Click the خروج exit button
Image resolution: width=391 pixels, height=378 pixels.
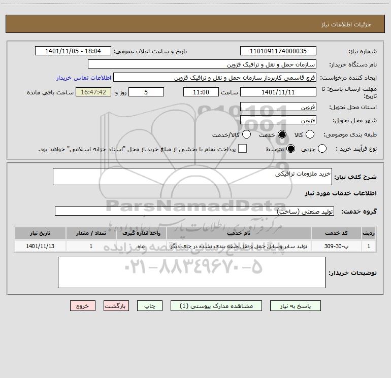pyautogui.click(x=83, y=306)
